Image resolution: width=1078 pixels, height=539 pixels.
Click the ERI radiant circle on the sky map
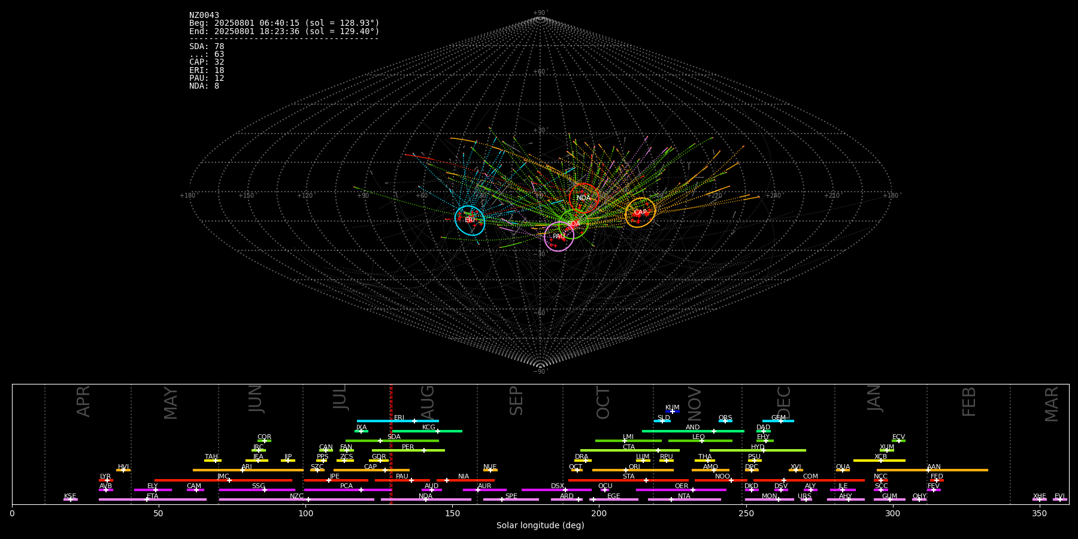(x=470, y=220)
